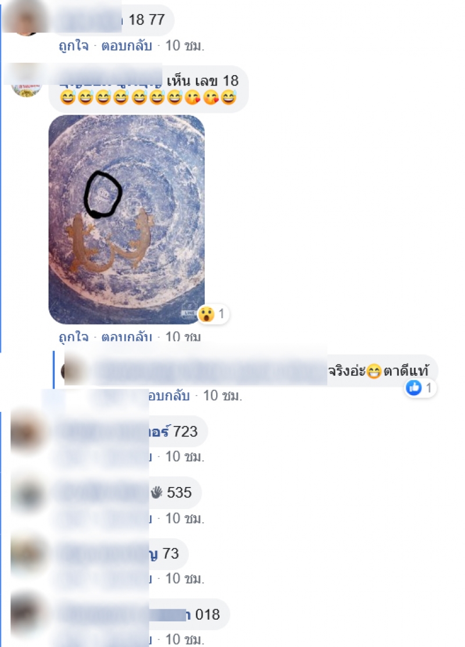
Task: Open the 10 ชม. timestamp under lizard photo
Action: click(x=183, y=337)
